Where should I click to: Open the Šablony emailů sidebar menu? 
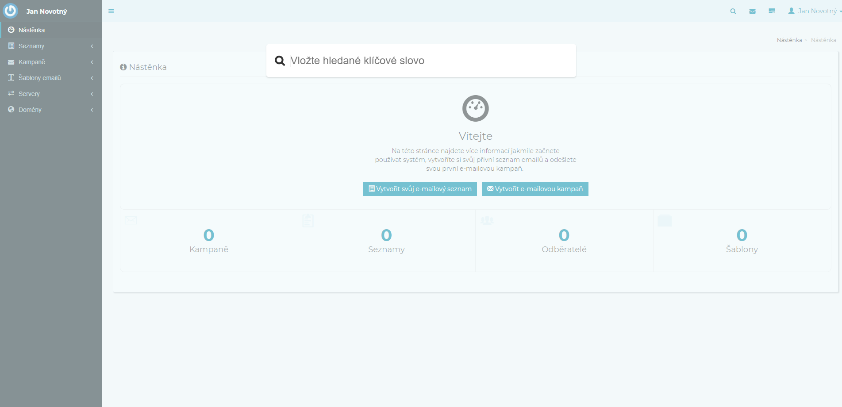51,78
